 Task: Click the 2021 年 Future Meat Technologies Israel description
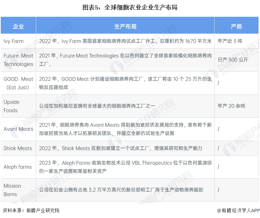(125, 60)
